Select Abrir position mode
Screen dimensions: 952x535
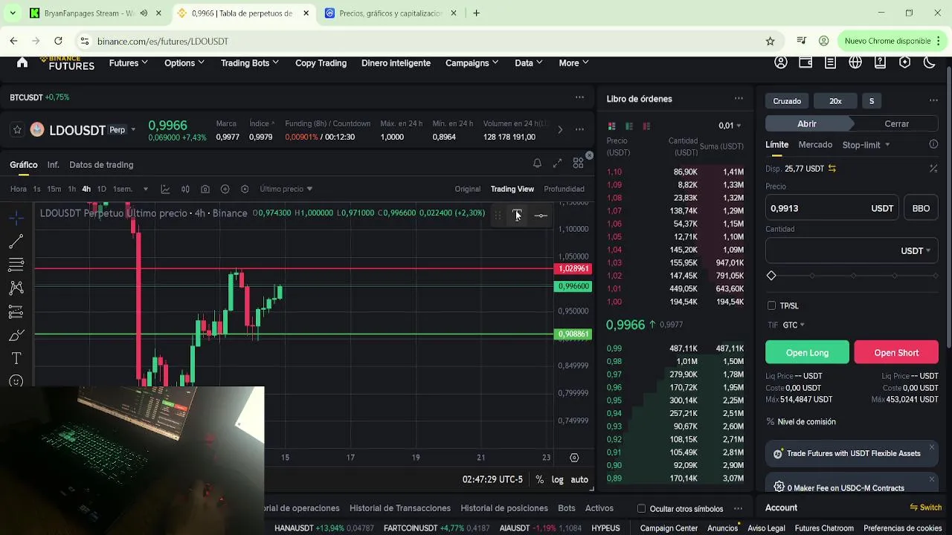click(x=807, y=124)
